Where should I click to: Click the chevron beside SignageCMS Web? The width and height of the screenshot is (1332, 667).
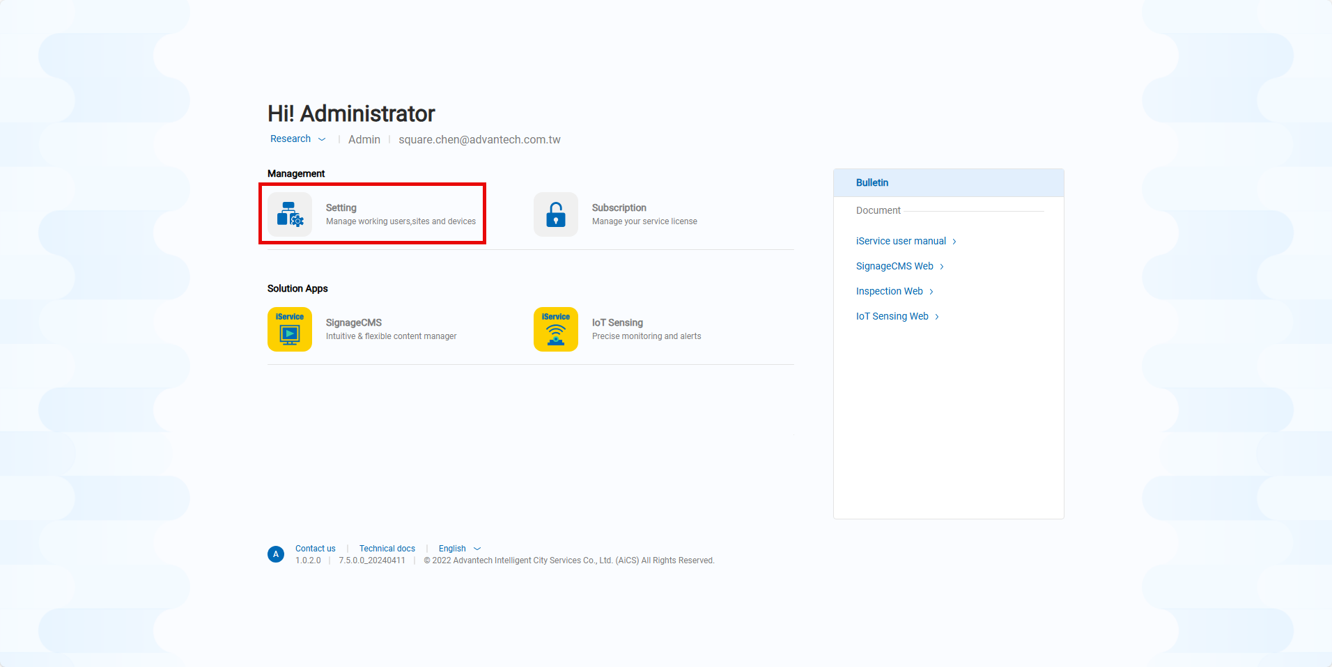[942, 267]
